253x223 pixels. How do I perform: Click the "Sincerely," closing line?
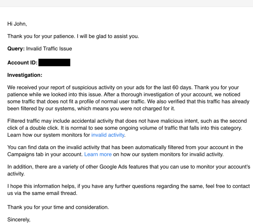(19, 219)
